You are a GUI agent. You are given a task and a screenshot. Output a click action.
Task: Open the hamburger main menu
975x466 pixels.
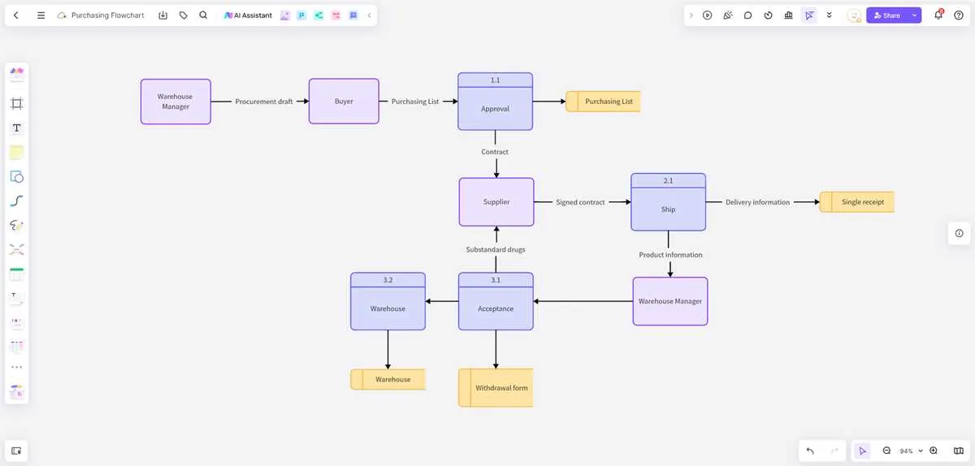[x=41, y=15]
